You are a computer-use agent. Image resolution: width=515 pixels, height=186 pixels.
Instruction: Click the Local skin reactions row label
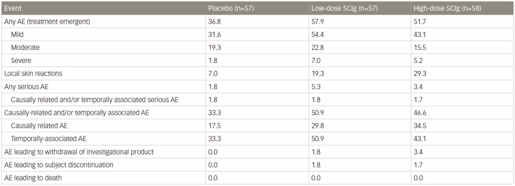click(x=33, y=73)
